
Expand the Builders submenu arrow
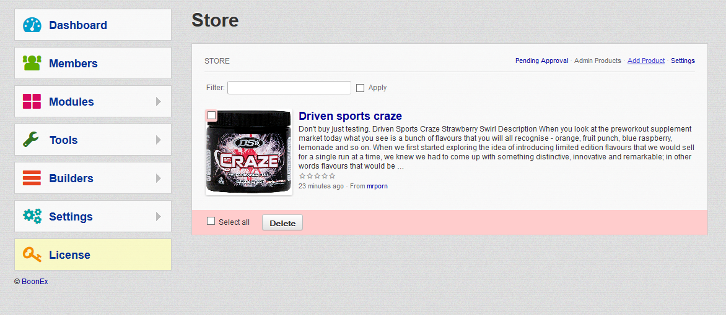(x=159, y=178)
